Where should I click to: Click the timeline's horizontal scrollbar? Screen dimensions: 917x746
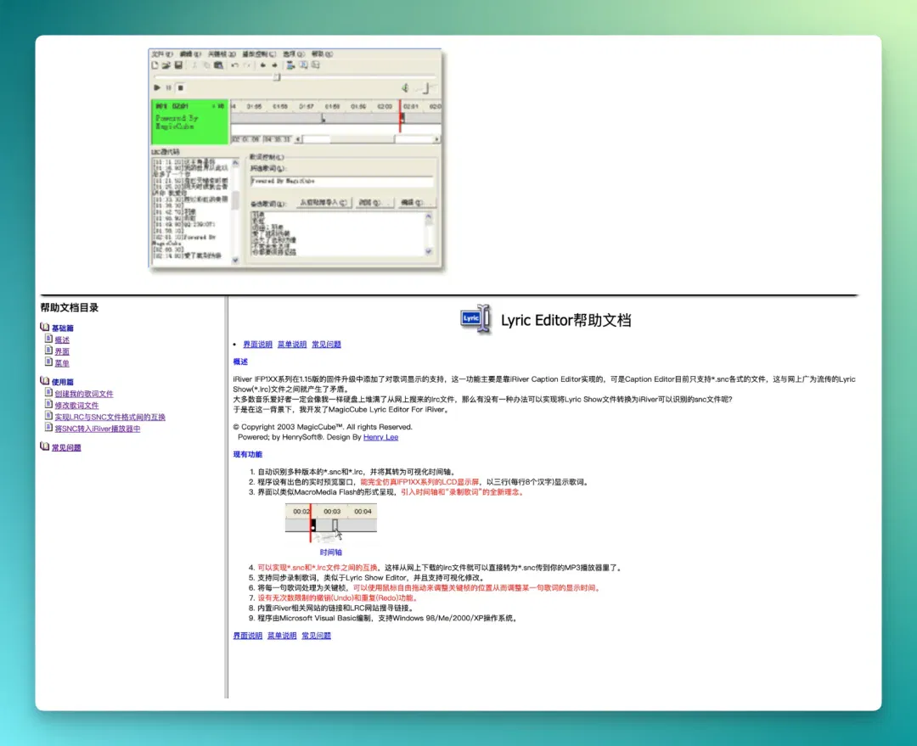coord(368,139)
